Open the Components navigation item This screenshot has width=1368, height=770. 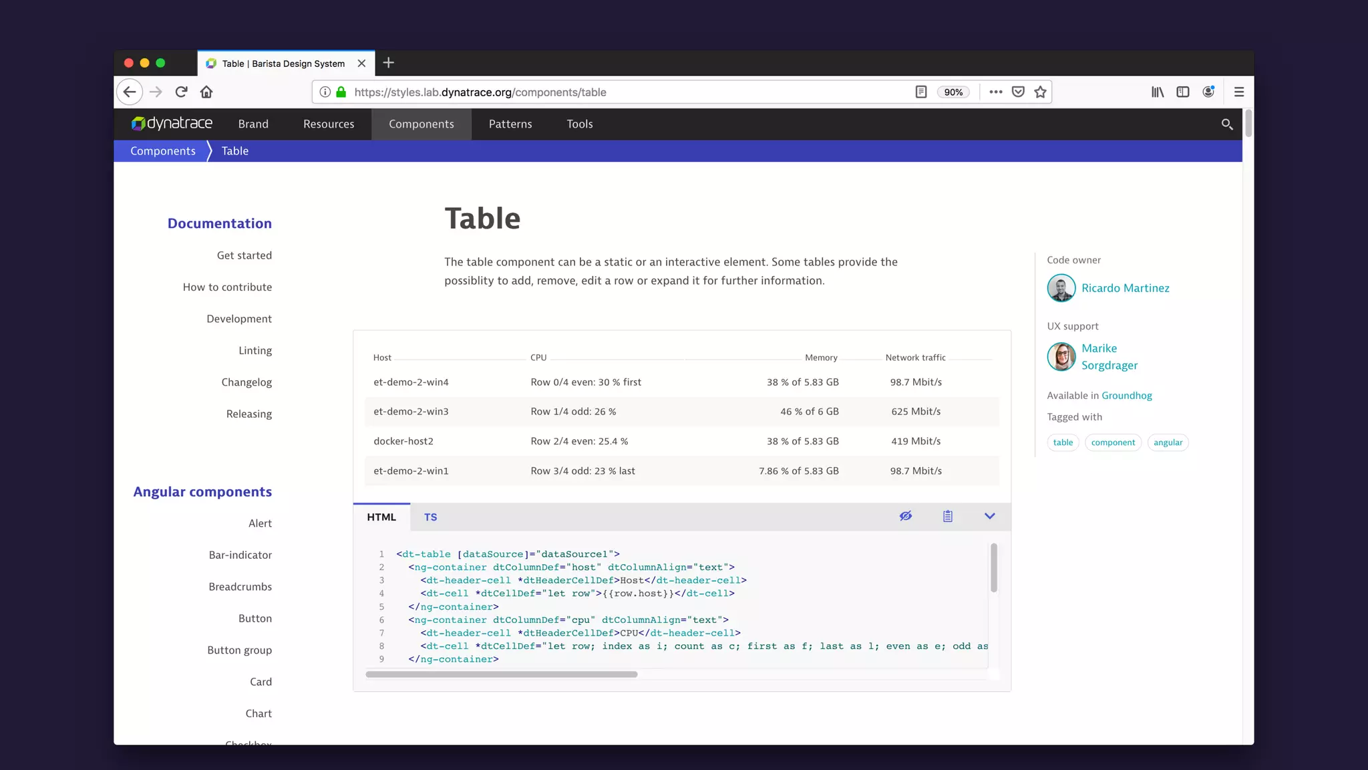click(421, 124)
